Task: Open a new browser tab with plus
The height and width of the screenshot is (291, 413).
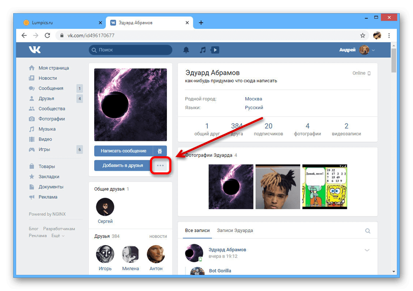Action: click(x=201, y=23)
